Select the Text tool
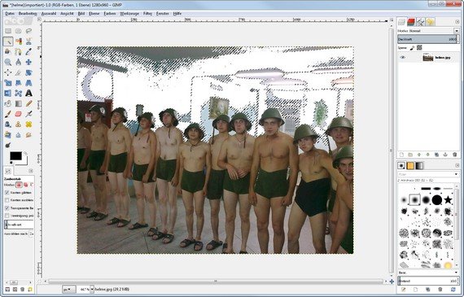The height and width of the screenshot is (297, 464). click(x=28, y=94)
